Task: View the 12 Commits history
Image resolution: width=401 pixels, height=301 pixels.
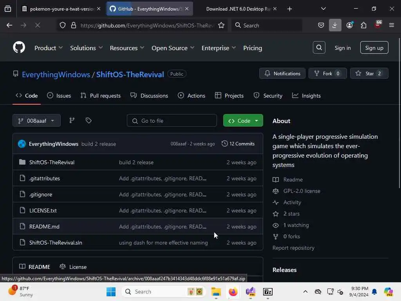Action: (x=238, y=143)
